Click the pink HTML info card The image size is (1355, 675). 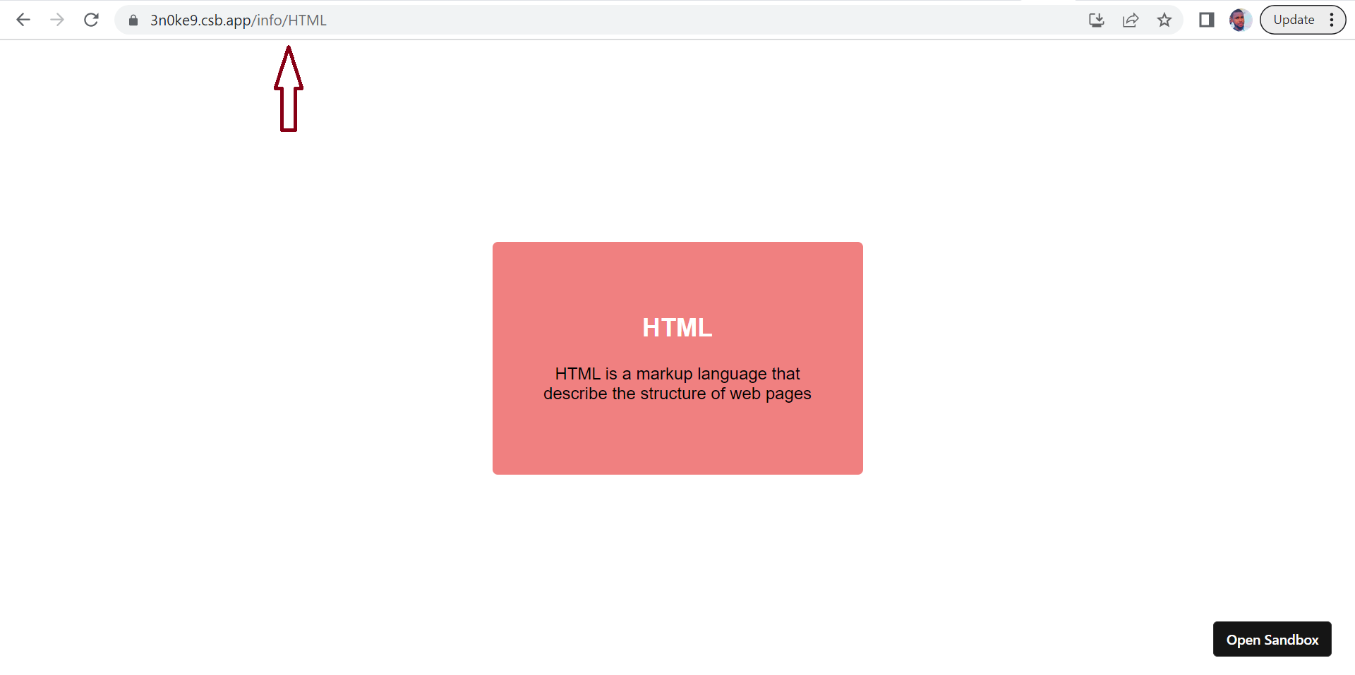click(677, 358)
